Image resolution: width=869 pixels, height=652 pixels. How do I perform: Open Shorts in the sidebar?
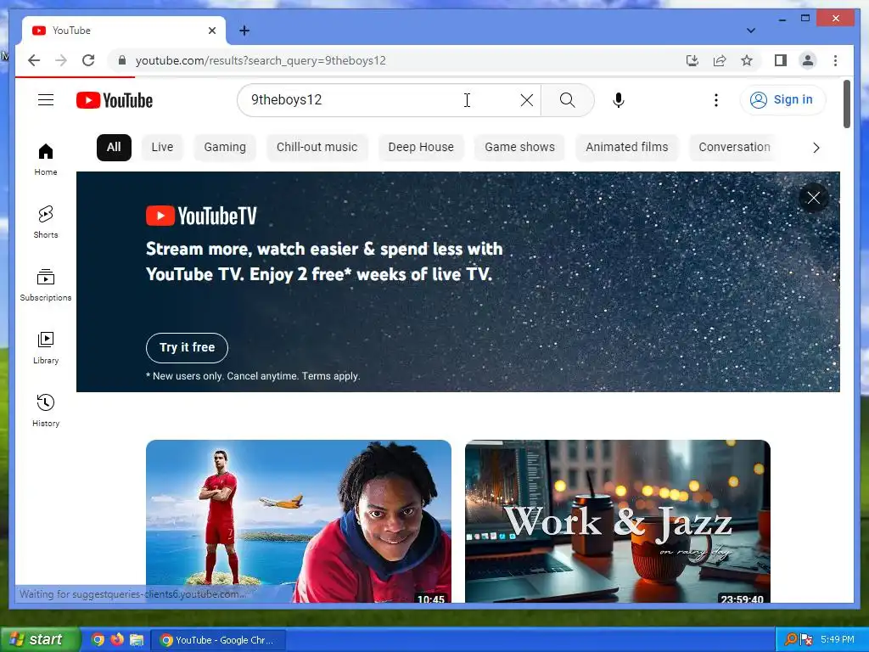coord(46,222)
